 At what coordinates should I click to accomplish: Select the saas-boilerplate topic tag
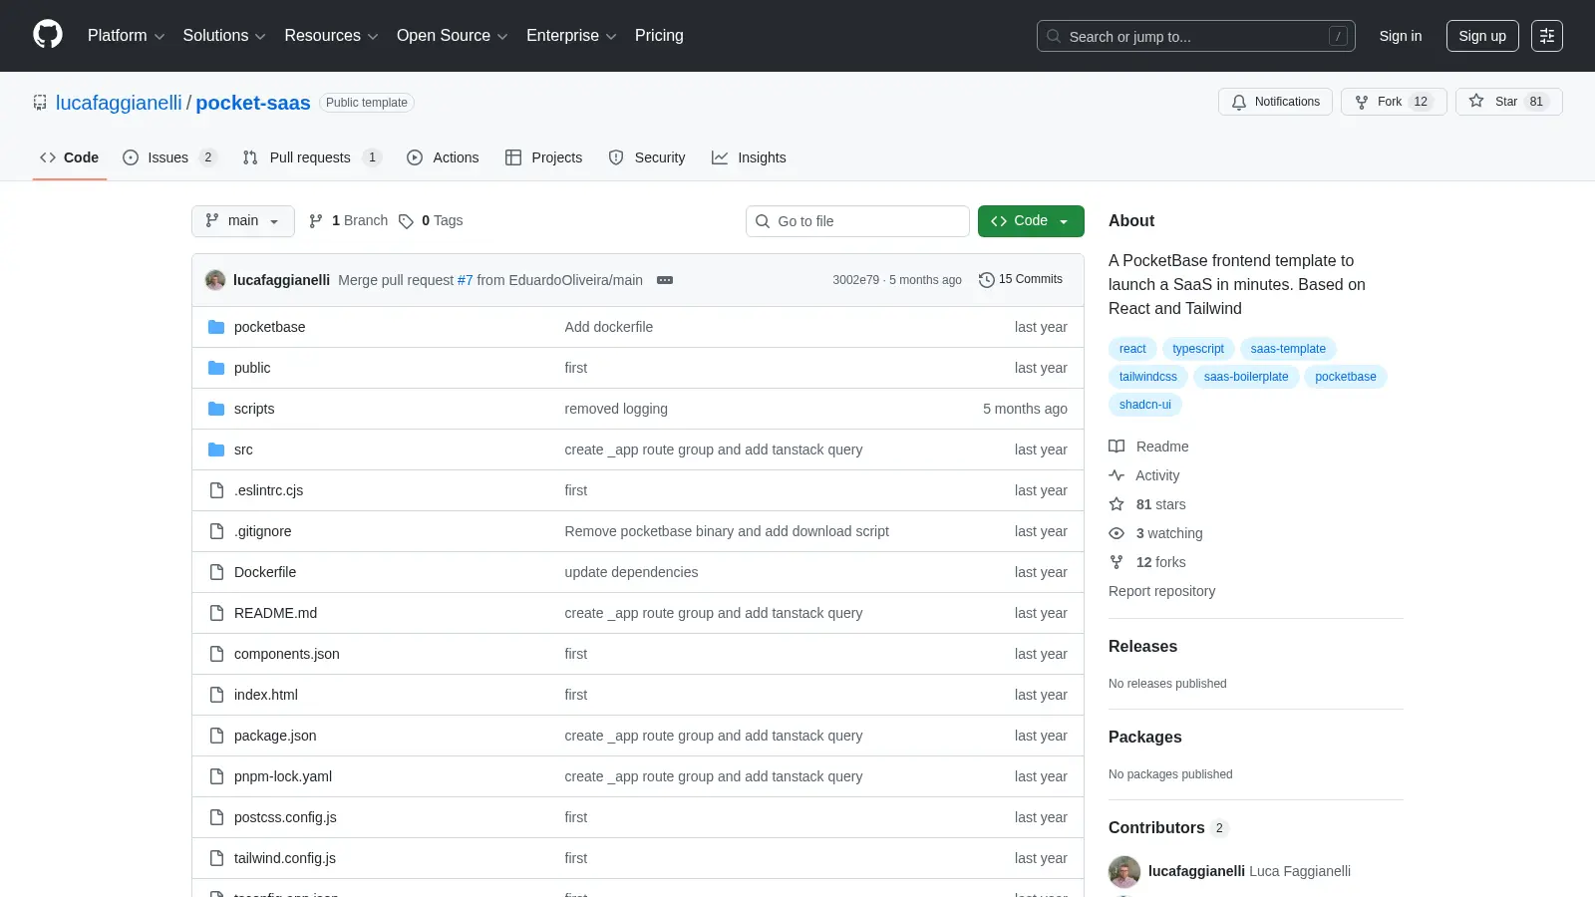[1246, 377]
